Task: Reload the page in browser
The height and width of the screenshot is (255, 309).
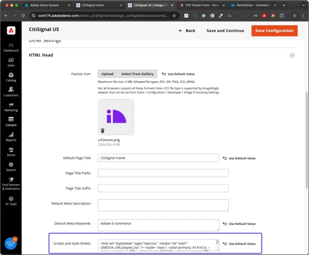Action: [x=23, y=15]
